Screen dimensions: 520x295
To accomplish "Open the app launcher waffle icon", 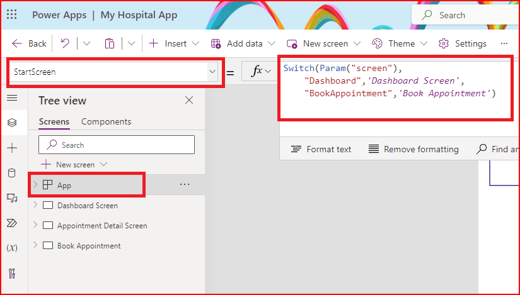I will [x=11, y=14].
